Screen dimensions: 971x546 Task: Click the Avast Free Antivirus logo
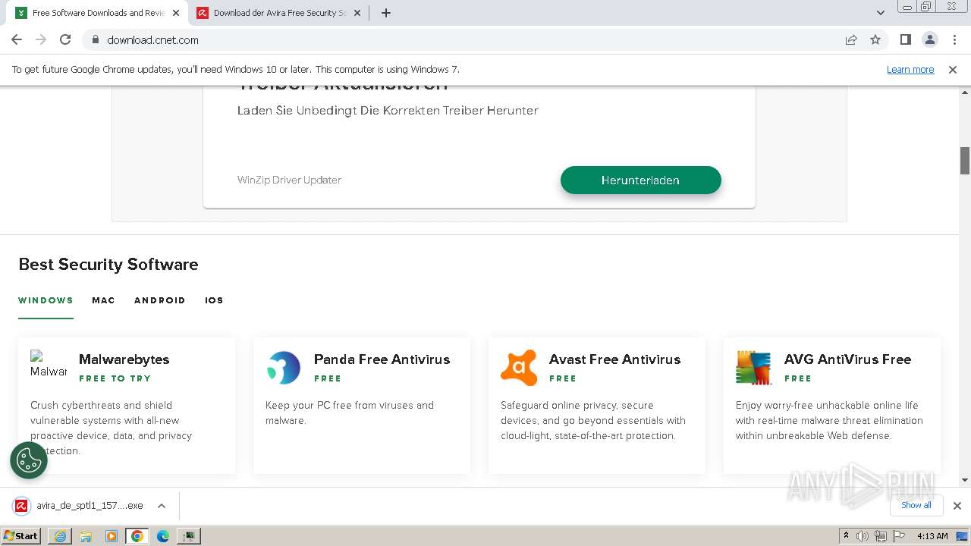[519, 368]
